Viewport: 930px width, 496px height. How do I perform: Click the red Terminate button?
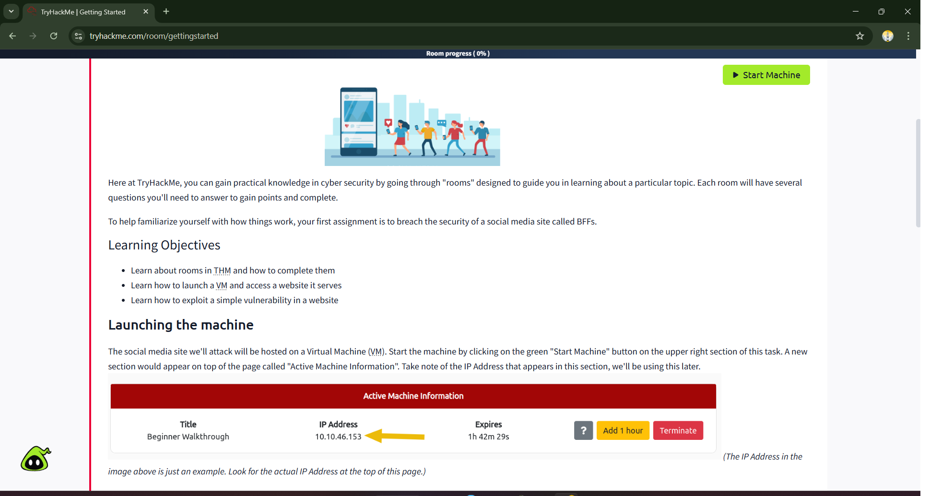(678, 430)
